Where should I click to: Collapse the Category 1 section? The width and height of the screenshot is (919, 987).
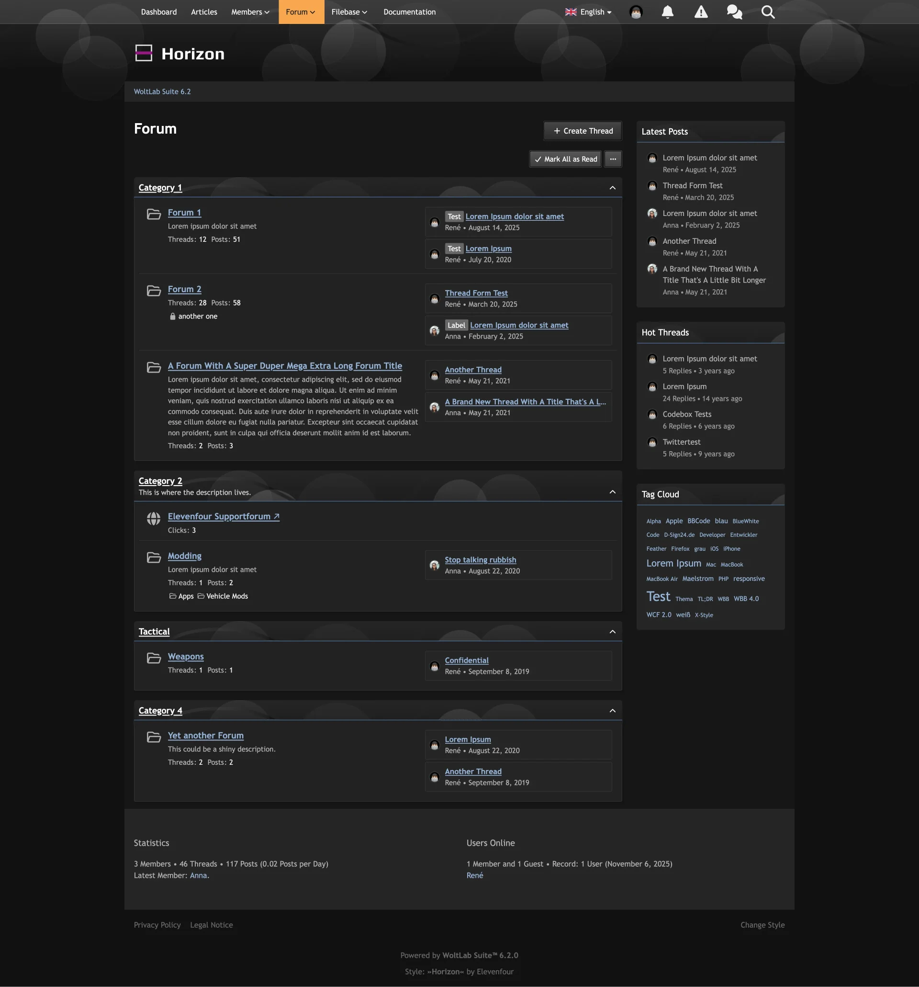612,188
